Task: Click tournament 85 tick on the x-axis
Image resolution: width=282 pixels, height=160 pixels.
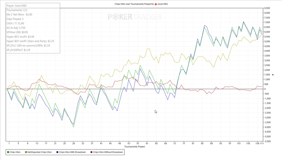Action: (x=202, y=144)
